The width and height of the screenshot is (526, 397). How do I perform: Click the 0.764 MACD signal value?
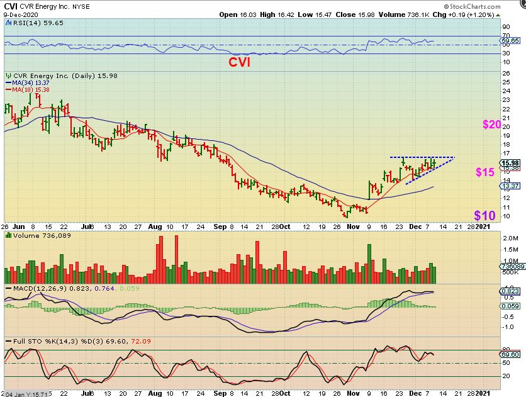point(104,288)
